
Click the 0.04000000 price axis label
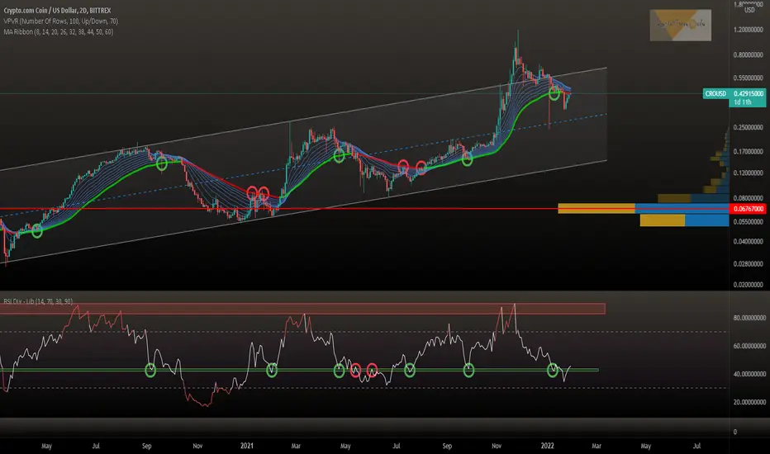tap(749, 242)
